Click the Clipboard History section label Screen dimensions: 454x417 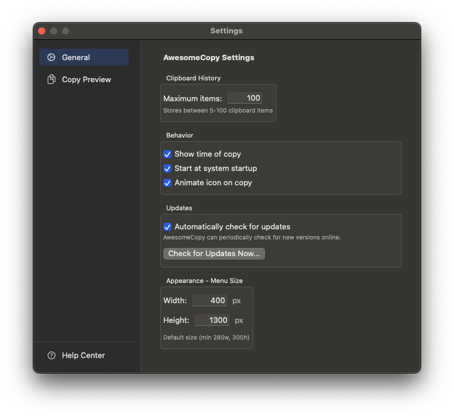pos(194,78)
